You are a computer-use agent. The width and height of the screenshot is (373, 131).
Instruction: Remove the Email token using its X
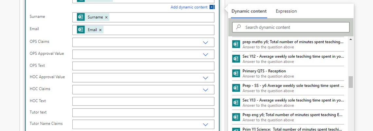tap(100, 30)
